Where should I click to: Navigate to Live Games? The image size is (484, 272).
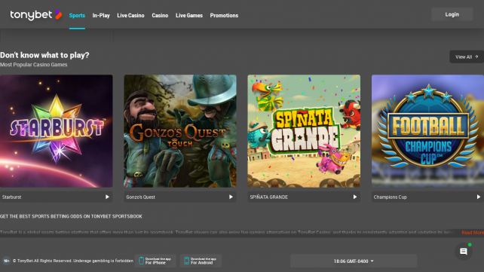coord(189,15)
